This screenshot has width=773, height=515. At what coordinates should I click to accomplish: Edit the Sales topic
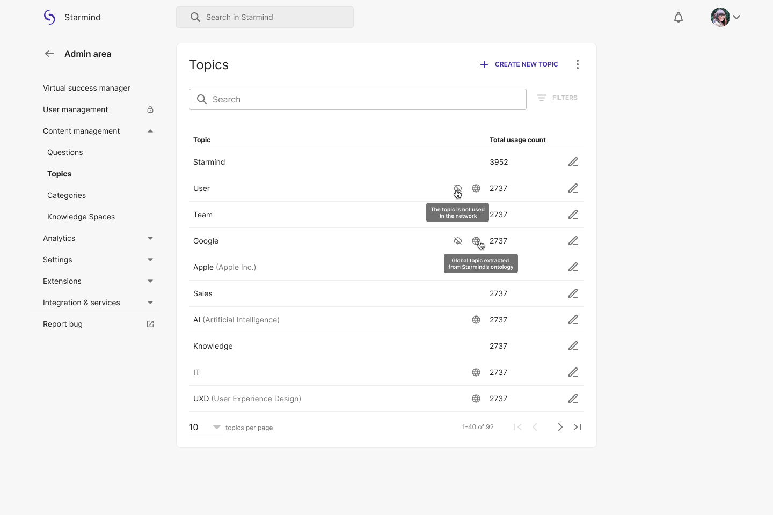(573, 293)
